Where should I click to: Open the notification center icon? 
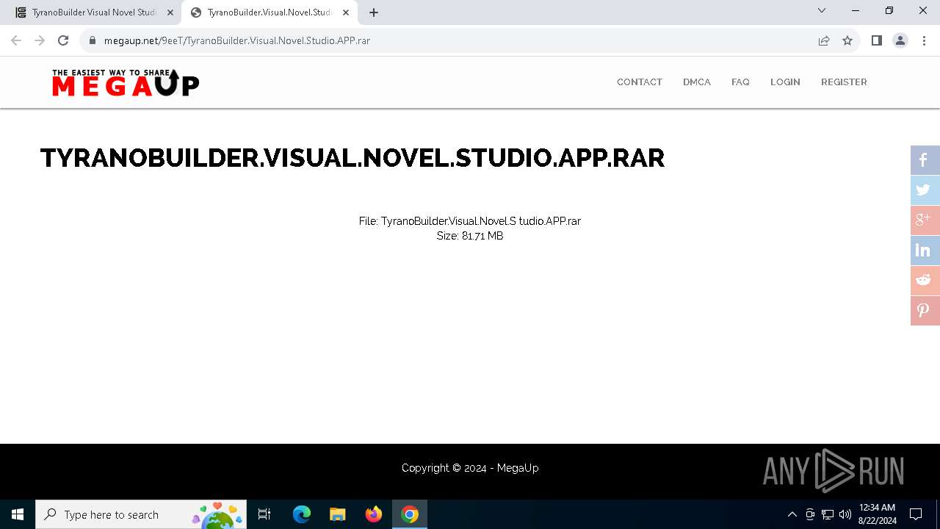pyautogui.click(x=916, y=514)
